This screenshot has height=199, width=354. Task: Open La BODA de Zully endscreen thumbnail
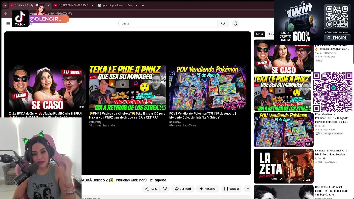[x=47, y=88]
